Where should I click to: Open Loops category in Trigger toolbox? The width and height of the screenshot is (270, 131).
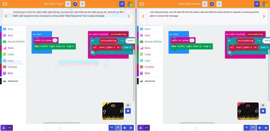pos(13,54)
